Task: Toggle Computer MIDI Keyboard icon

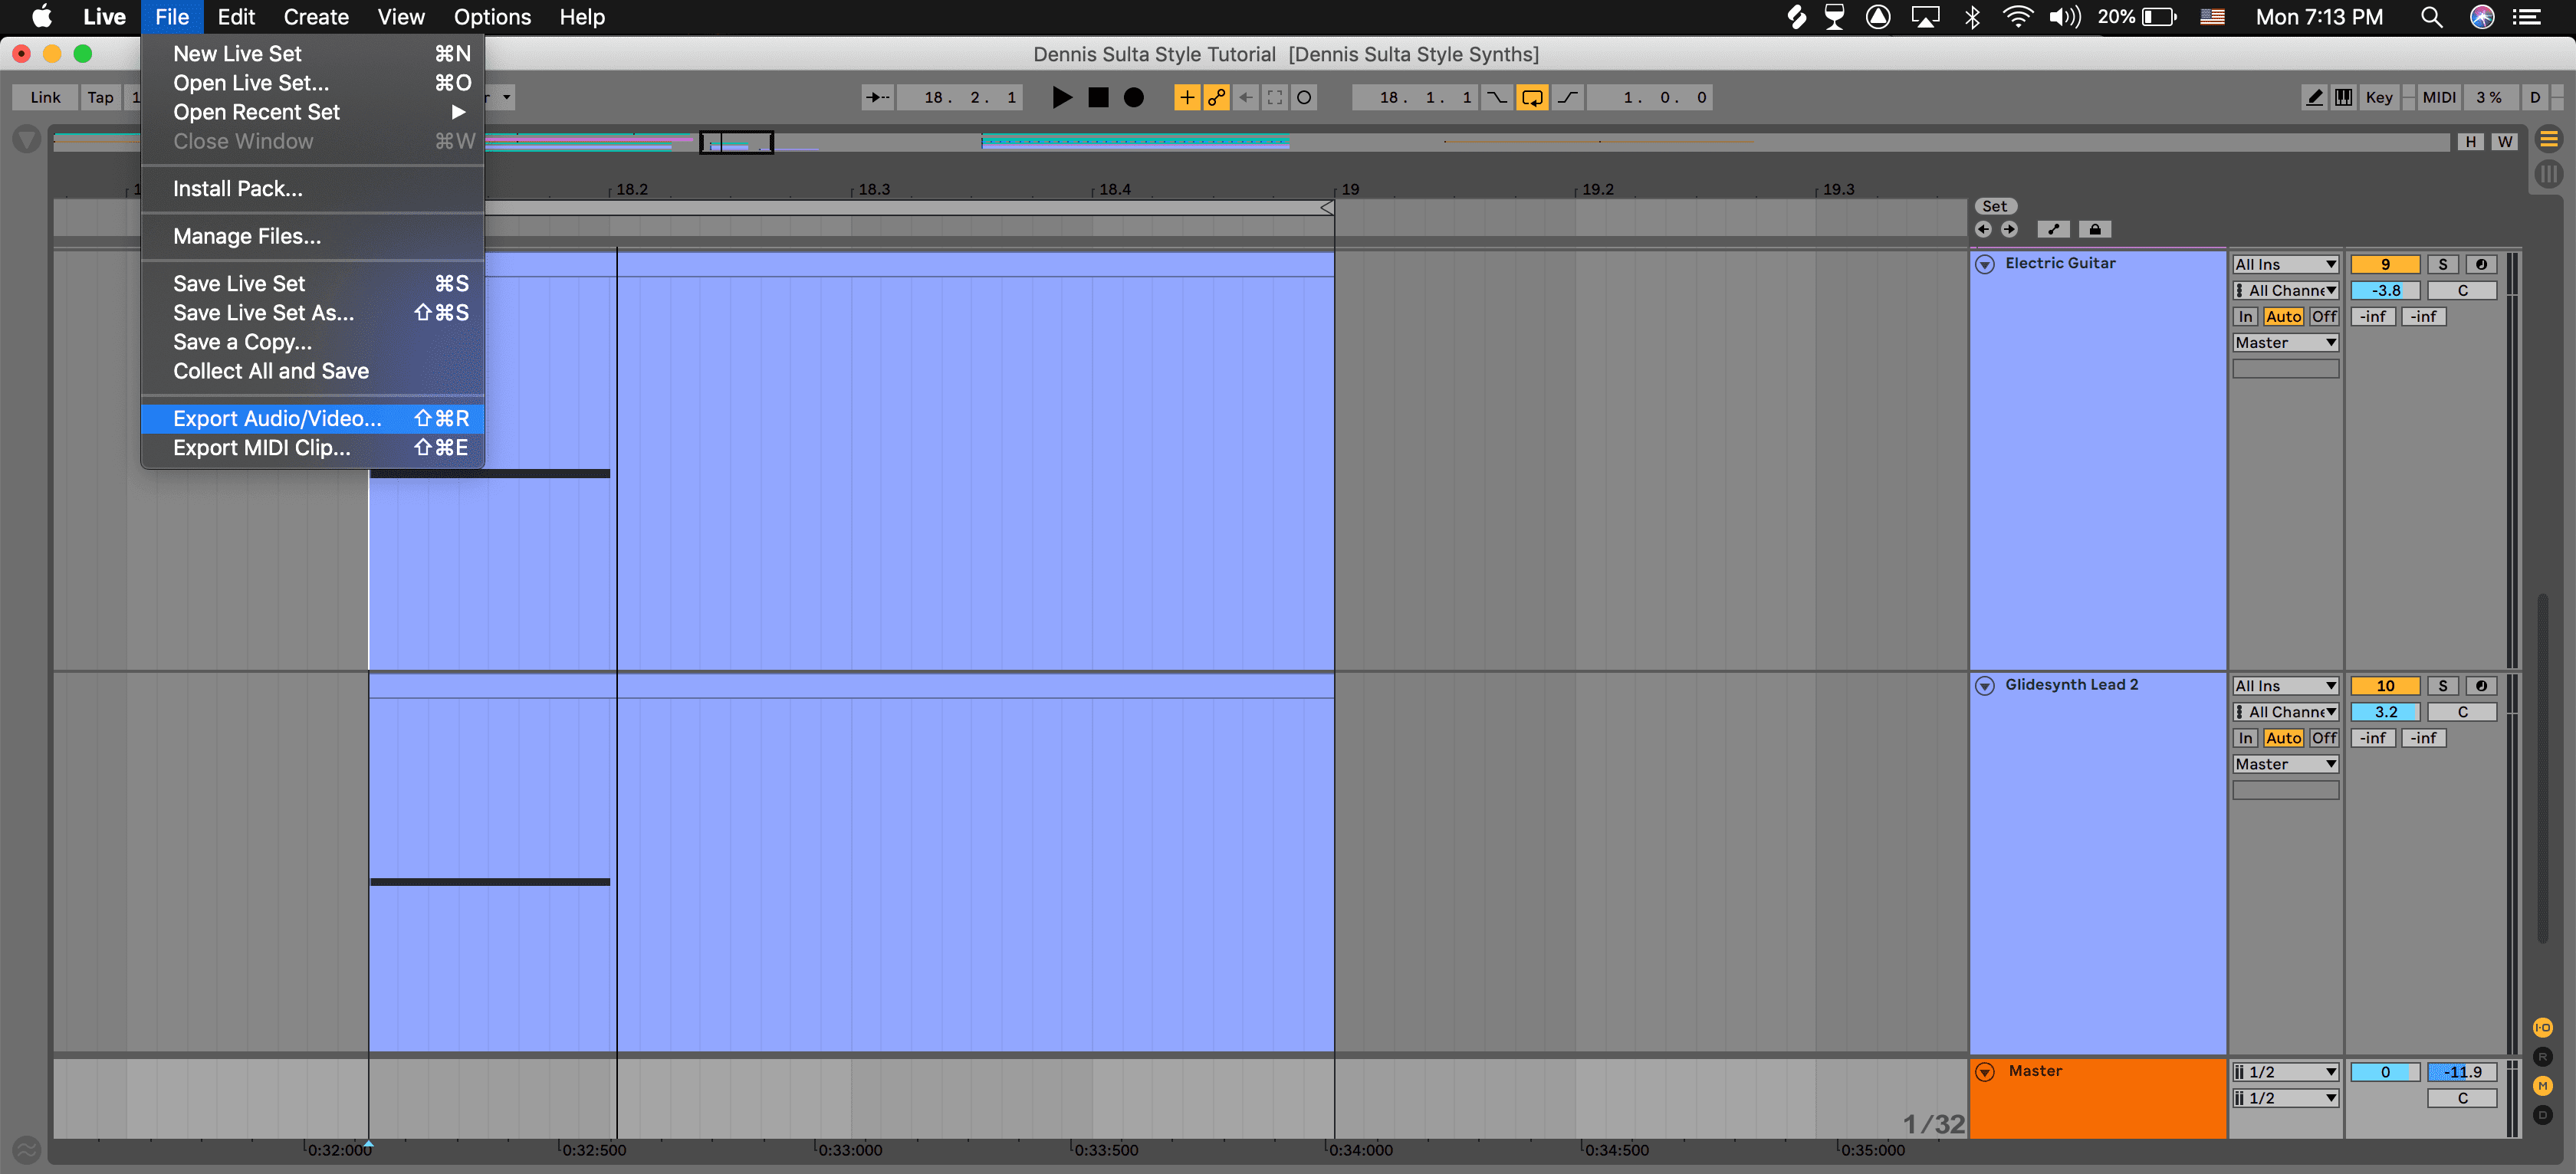Action: (2343, 97)
